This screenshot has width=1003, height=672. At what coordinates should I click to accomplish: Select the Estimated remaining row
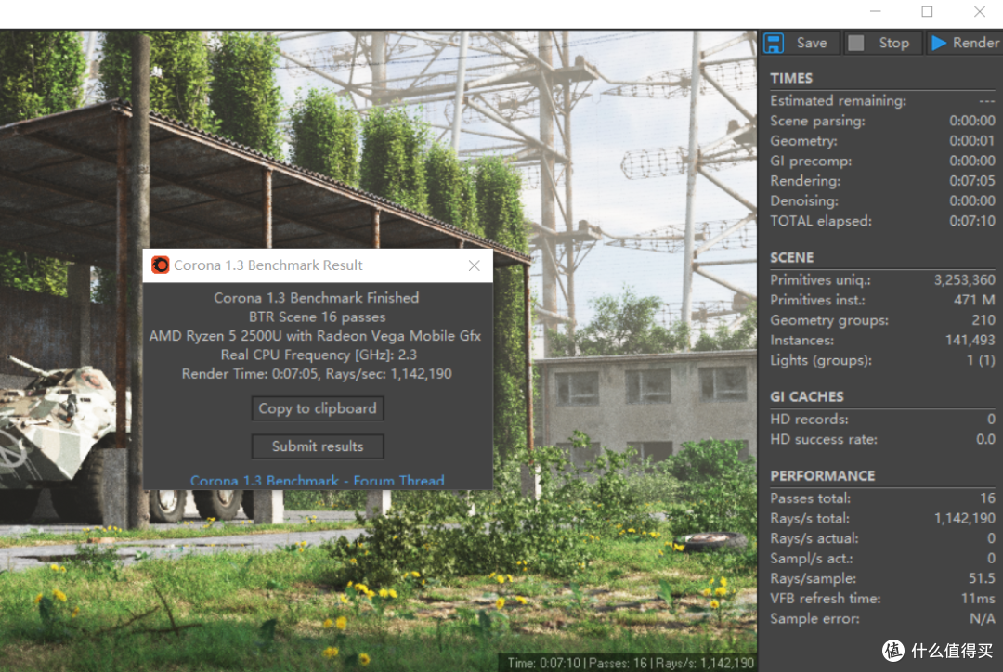click(883, 101)
